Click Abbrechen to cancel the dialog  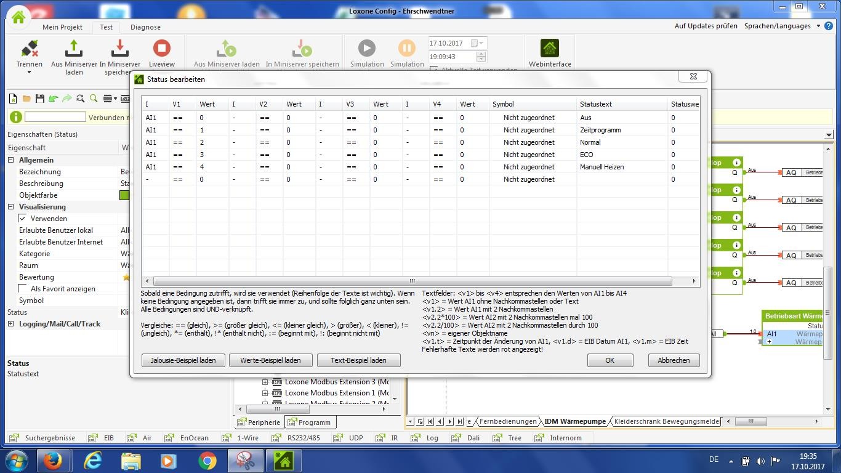[x=674, y=360]
